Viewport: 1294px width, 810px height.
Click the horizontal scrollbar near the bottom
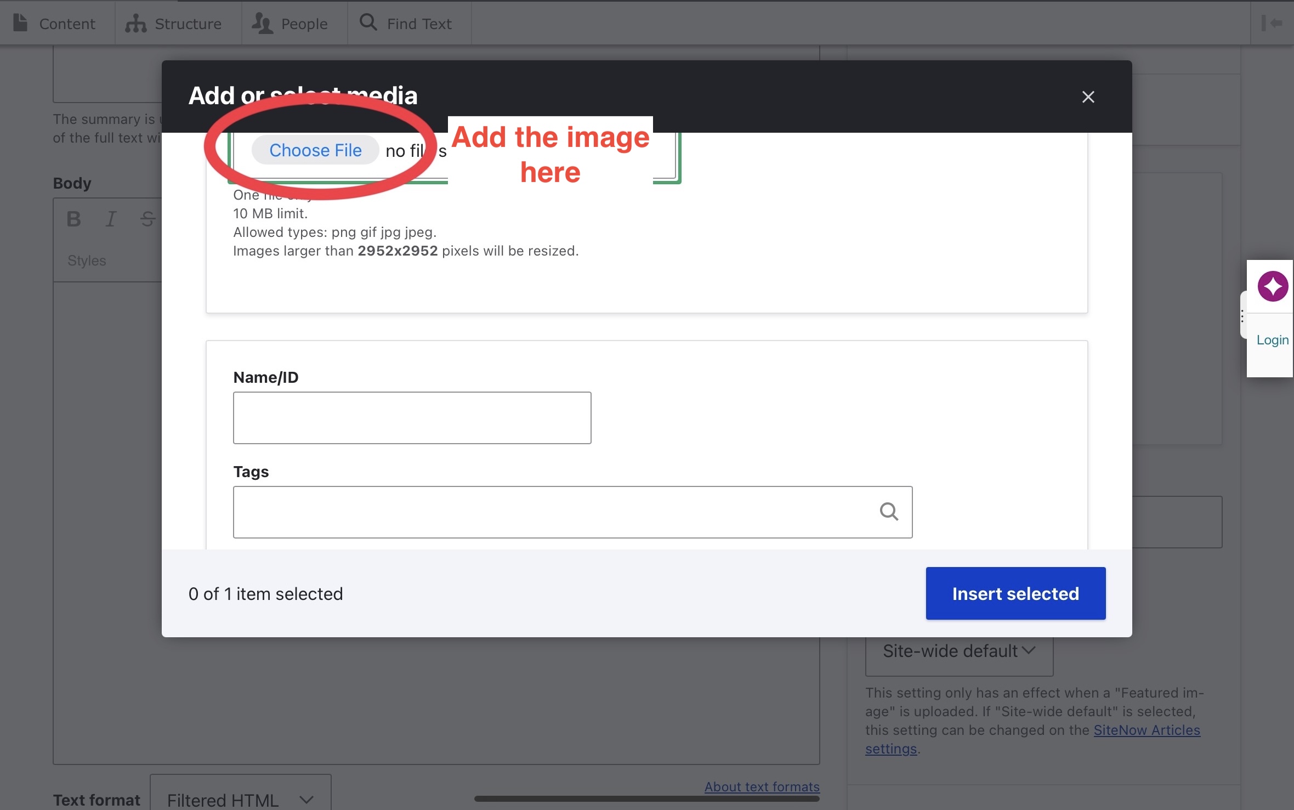646,800
